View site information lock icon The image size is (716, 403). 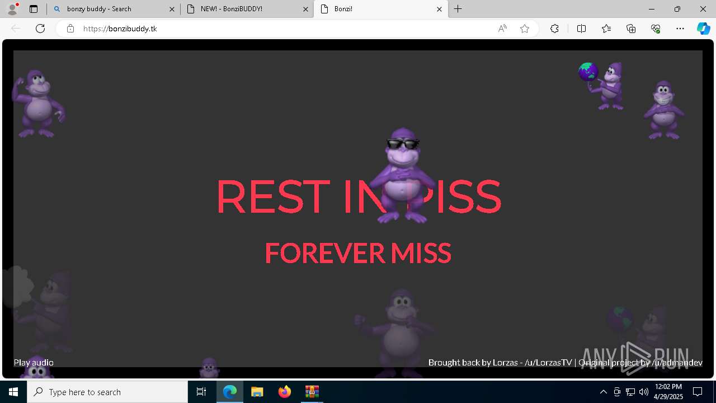coord(70,29)
